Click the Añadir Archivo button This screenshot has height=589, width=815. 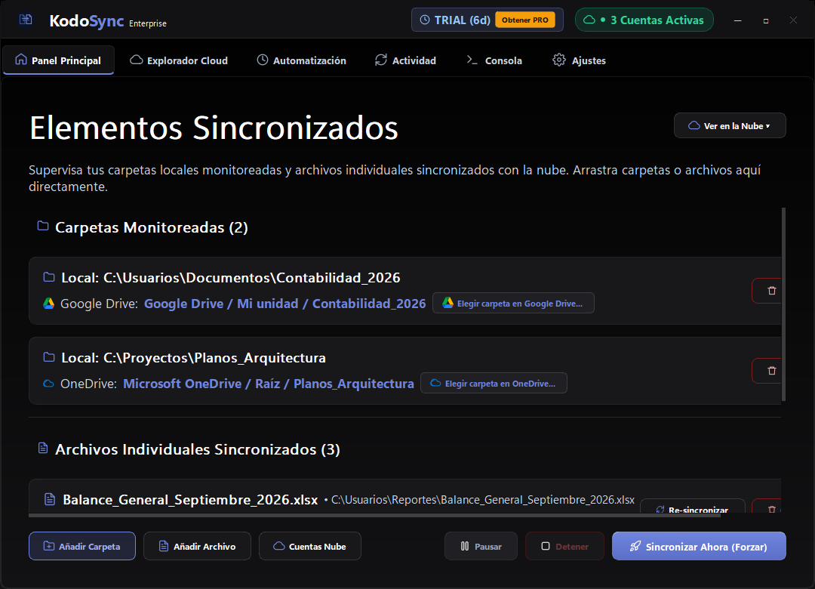pyautogui.click(x=197, y=546)
